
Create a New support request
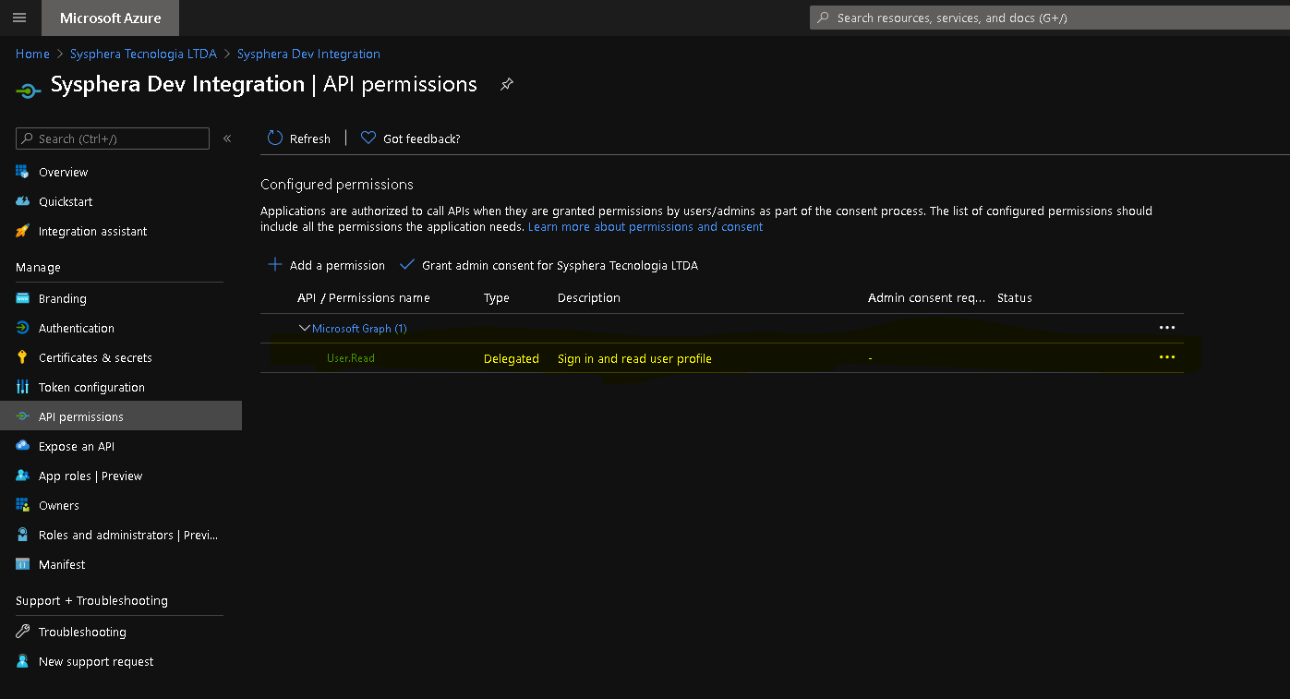coord(96,661)
